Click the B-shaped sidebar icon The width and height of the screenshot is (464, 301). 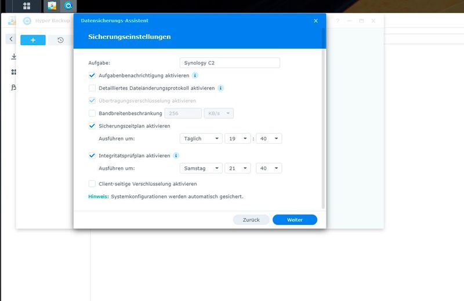[13, 88]
